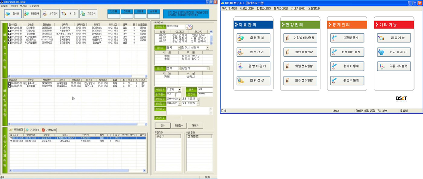Click the 회원접수 button
This screenshot has width=423, height=179.
pyautogui.click(x=179, y=125)
